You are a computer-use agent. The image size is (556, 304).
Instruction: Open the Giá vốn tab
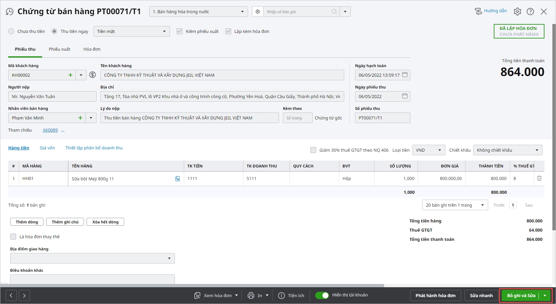tap(47, 148)
